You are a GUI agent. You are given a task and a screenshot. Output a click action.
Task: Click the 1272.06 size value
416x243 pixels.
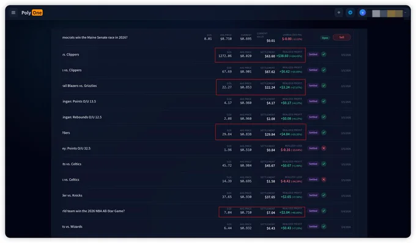pos(225,56)
